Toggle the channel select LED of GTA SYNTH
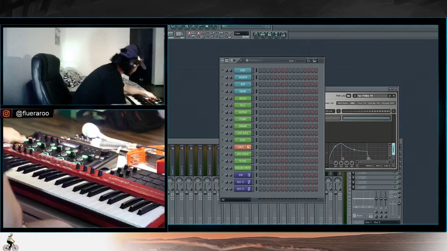The image size is (447, 251). point(256,154)
